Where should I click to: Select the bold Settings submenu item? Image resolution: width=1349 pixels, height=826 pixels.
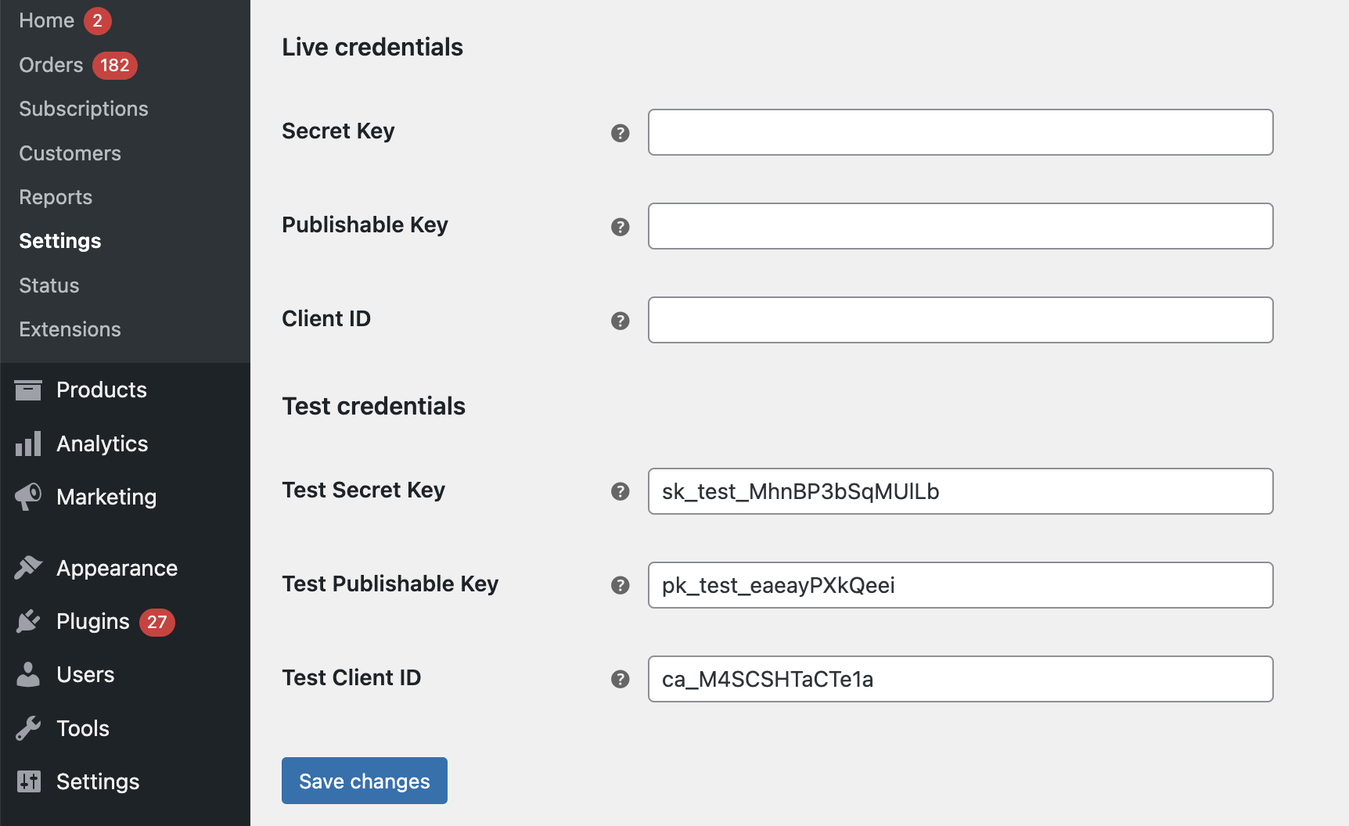pyautogui.click(x=60, y=241)
